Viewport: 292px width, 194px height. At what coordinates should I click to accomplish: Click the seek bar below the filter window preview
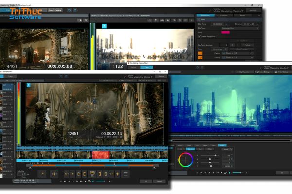pos(231,140)
